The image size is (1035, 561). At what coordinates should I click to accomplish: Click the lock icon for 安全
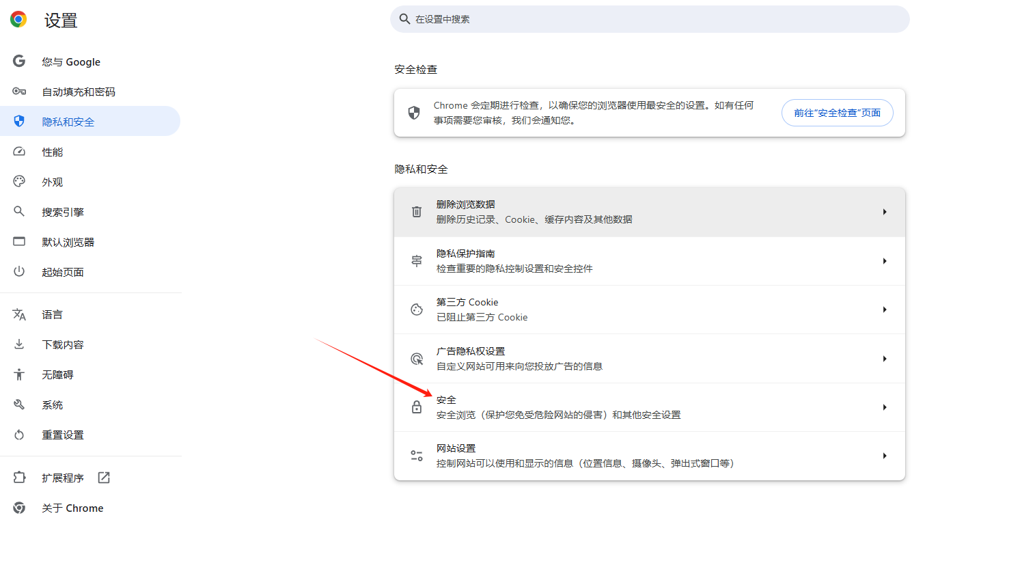pyautogui.click(x=417, y=407)
